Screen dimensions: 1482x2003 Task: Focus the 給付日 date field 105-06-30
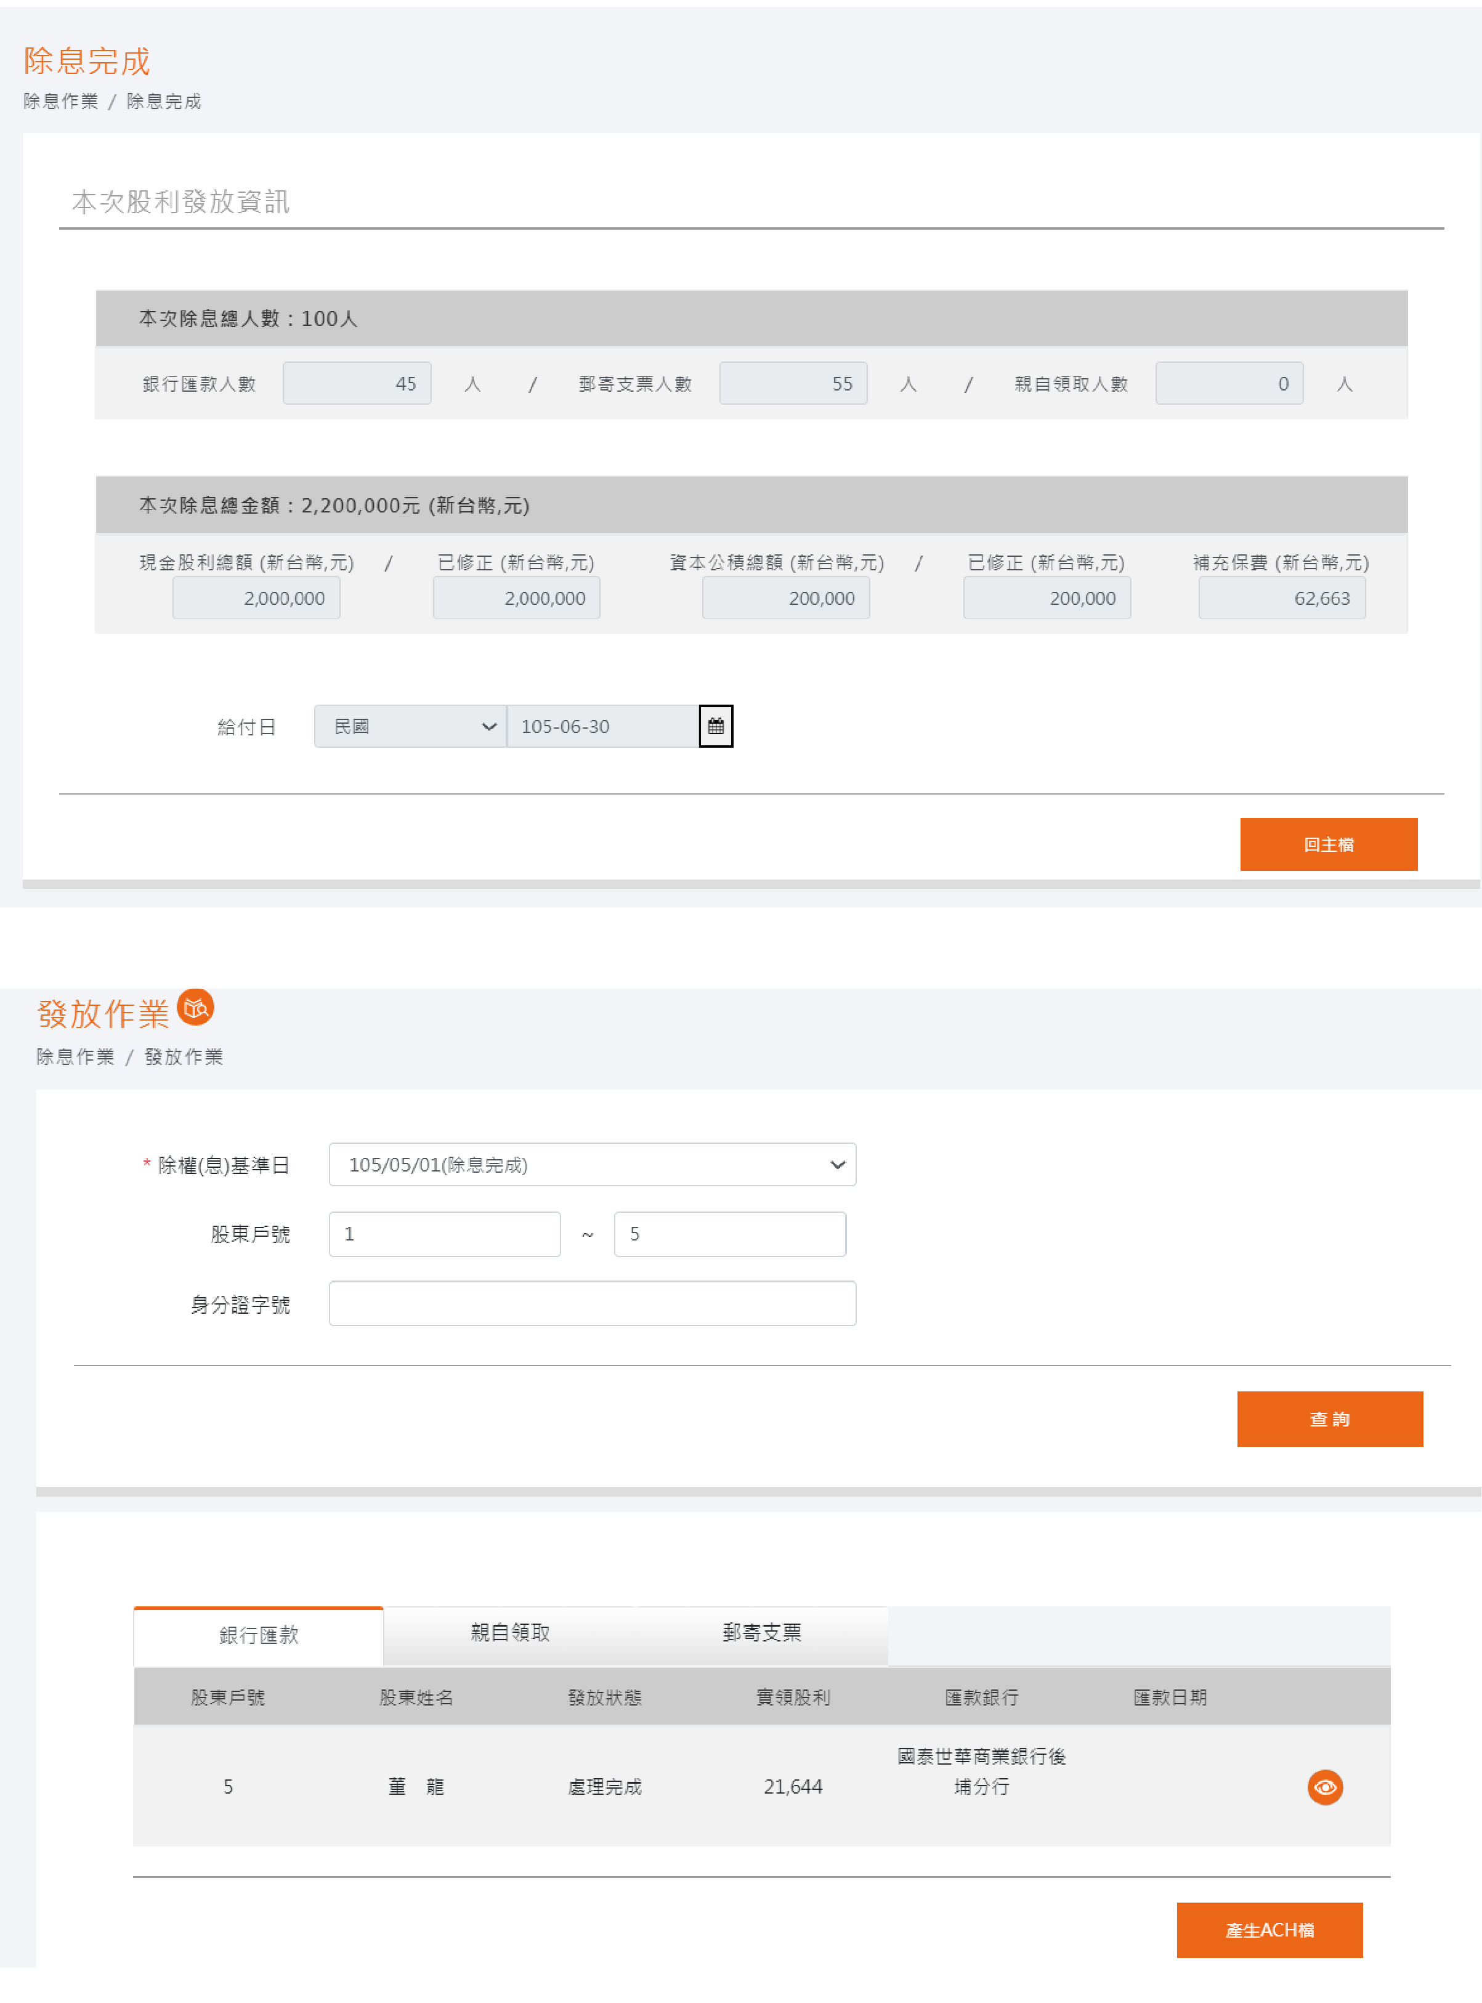coord(602,726)
